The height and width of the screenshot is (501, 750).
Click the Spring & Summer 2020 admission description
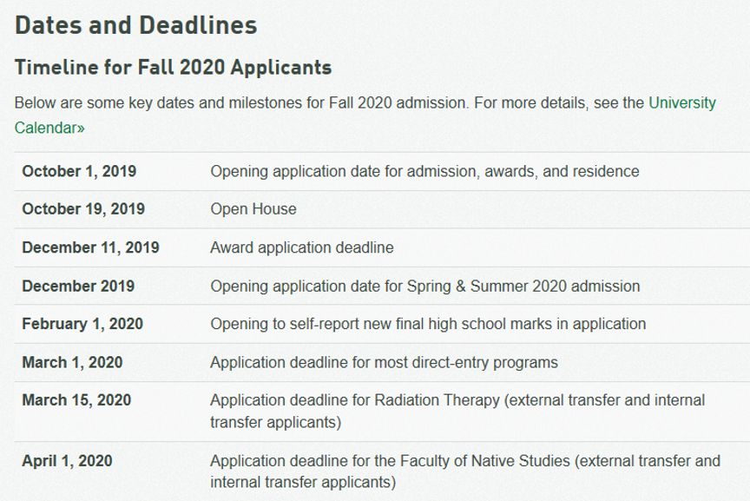[x=425, y=287]
